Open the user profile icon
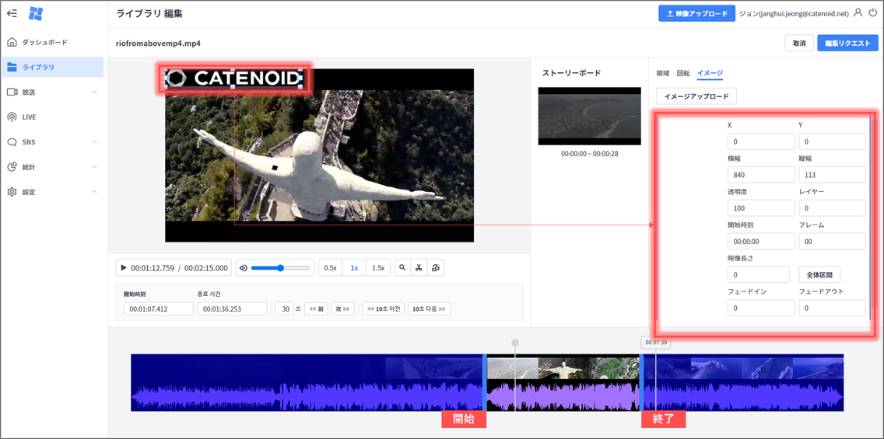The width and height of the screenshot is (884, 439). (x=858, y=13)
